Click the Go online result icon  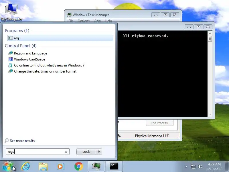pos(10,65)
